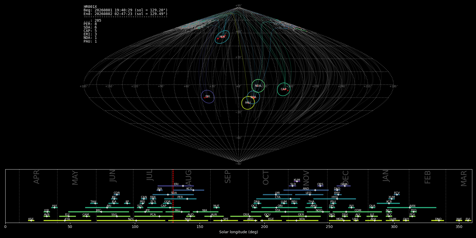Click the CAP radiant circle marker
Viewport: 476px width, 238px height.
point(283,89)
